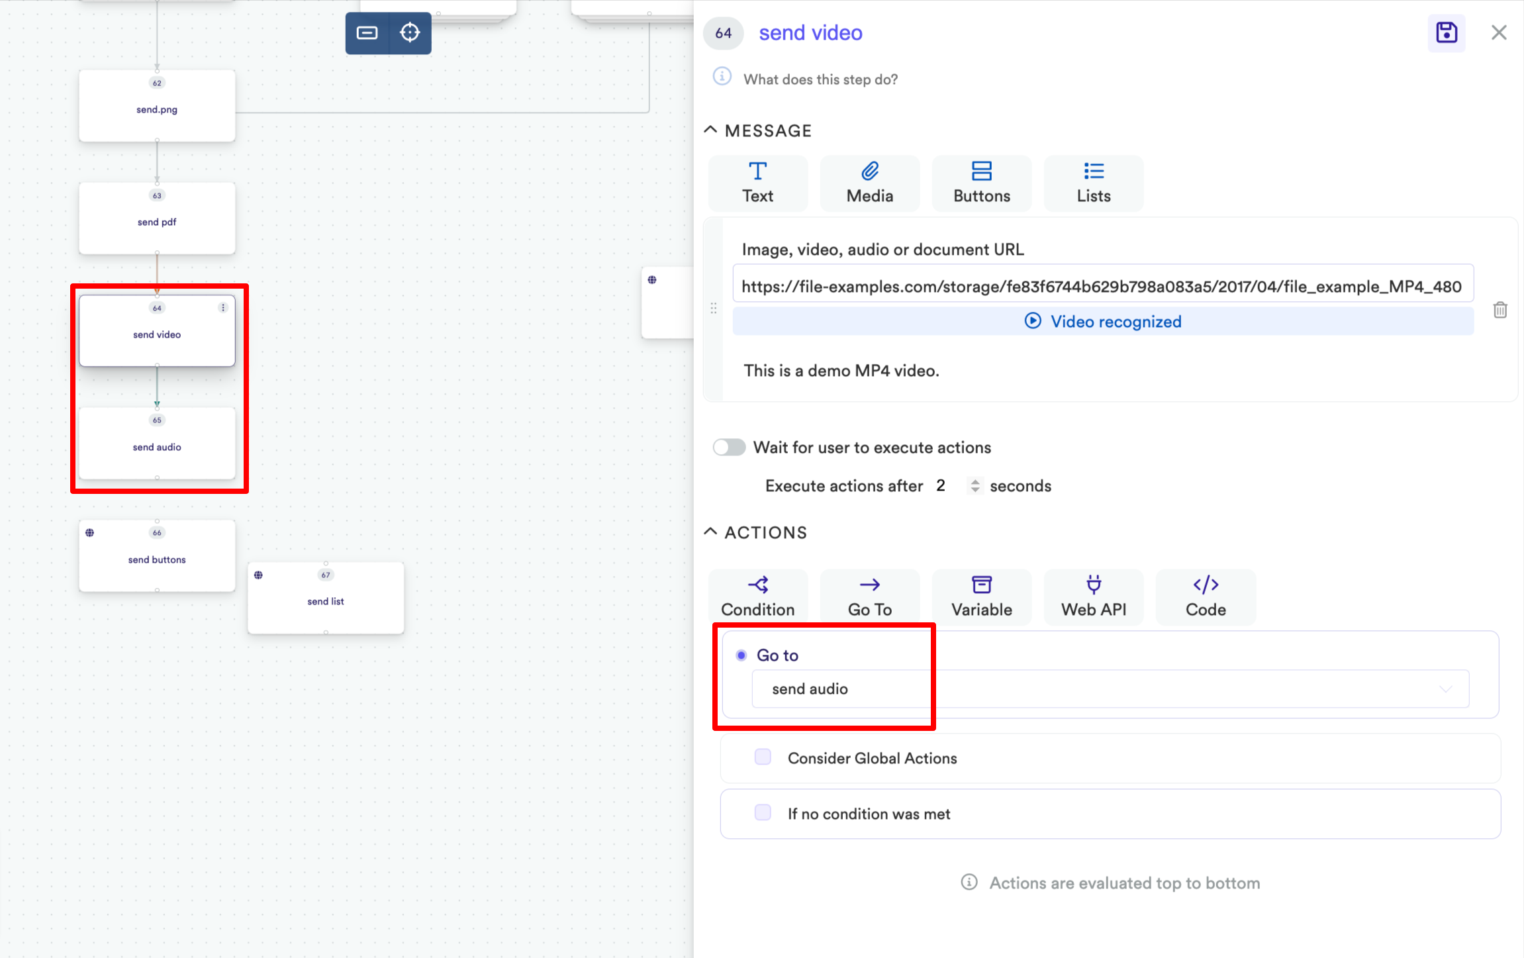Click the fit-to-width toolbar icon
1524x958 pixels.
click(367, 32)
